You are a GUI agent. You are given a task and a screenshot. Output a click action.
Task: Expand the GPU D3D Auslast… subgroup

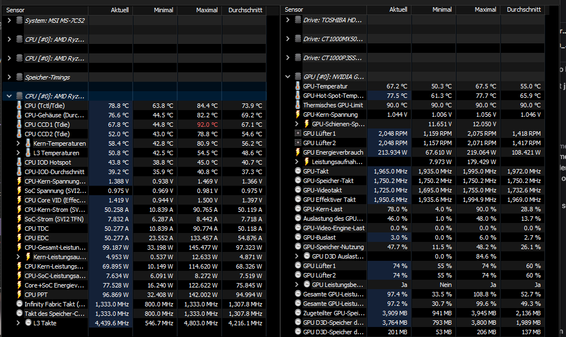click(x=297, y=256)
